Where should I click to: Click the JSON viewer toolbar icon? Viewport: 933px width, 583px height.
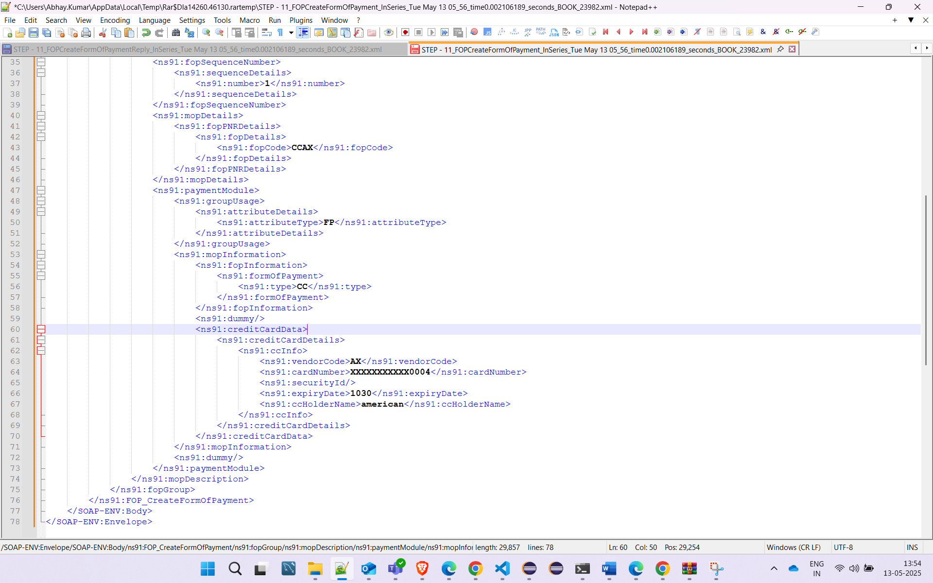[x=554, y=33]
